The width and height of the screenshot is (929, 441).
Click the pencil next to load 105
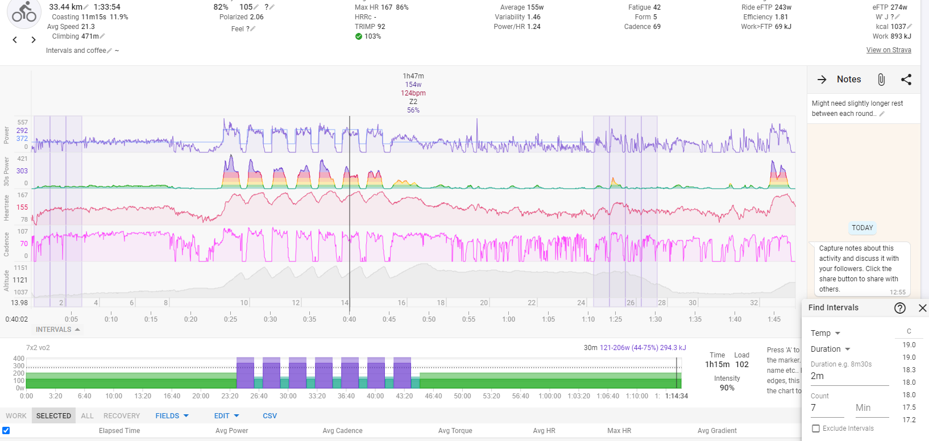coord(256,7)
